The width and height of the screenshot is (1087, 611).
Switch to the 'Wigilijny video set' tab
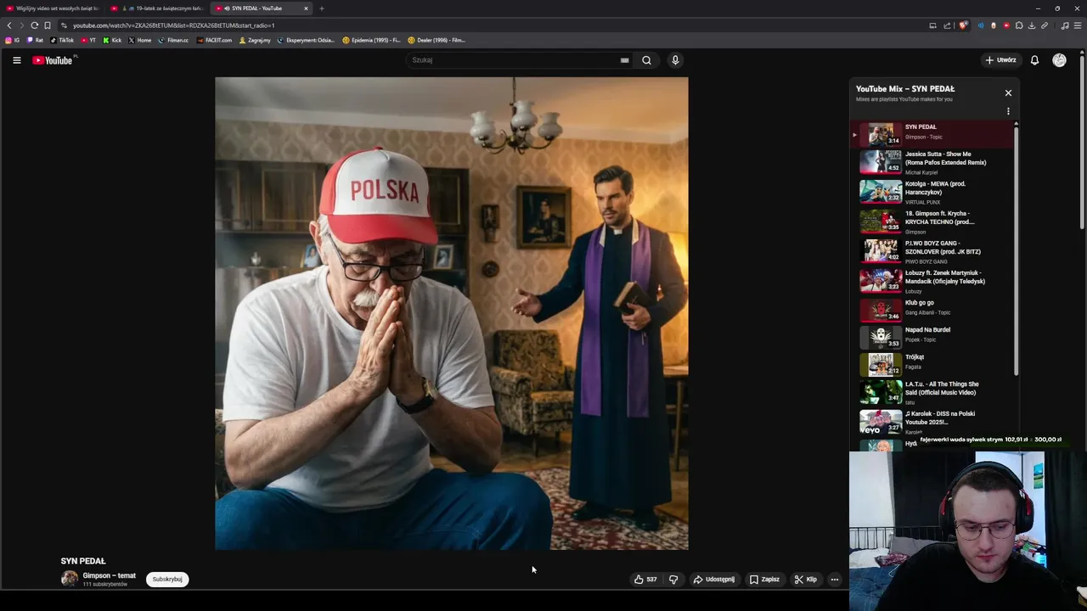point(53,8)
